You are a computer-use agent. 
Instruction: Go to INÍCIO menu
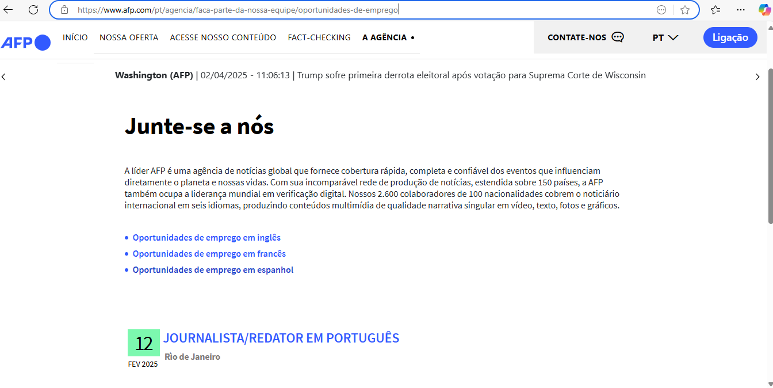(75, 37)
